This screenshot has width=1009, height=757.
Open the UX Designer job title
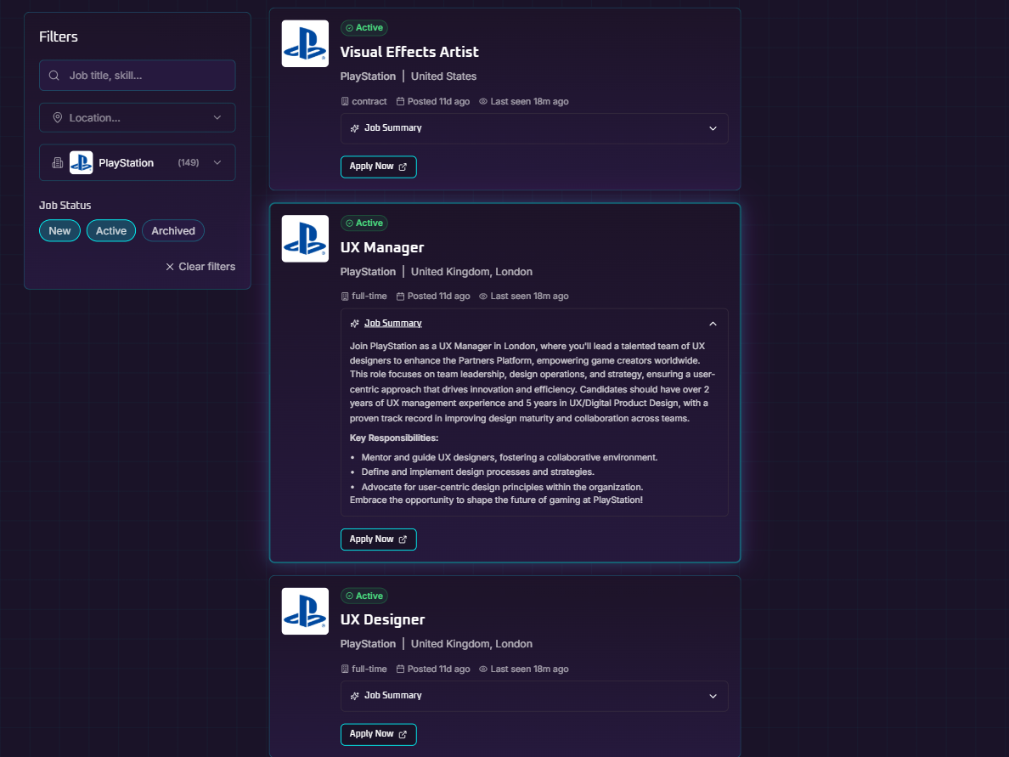383,620
